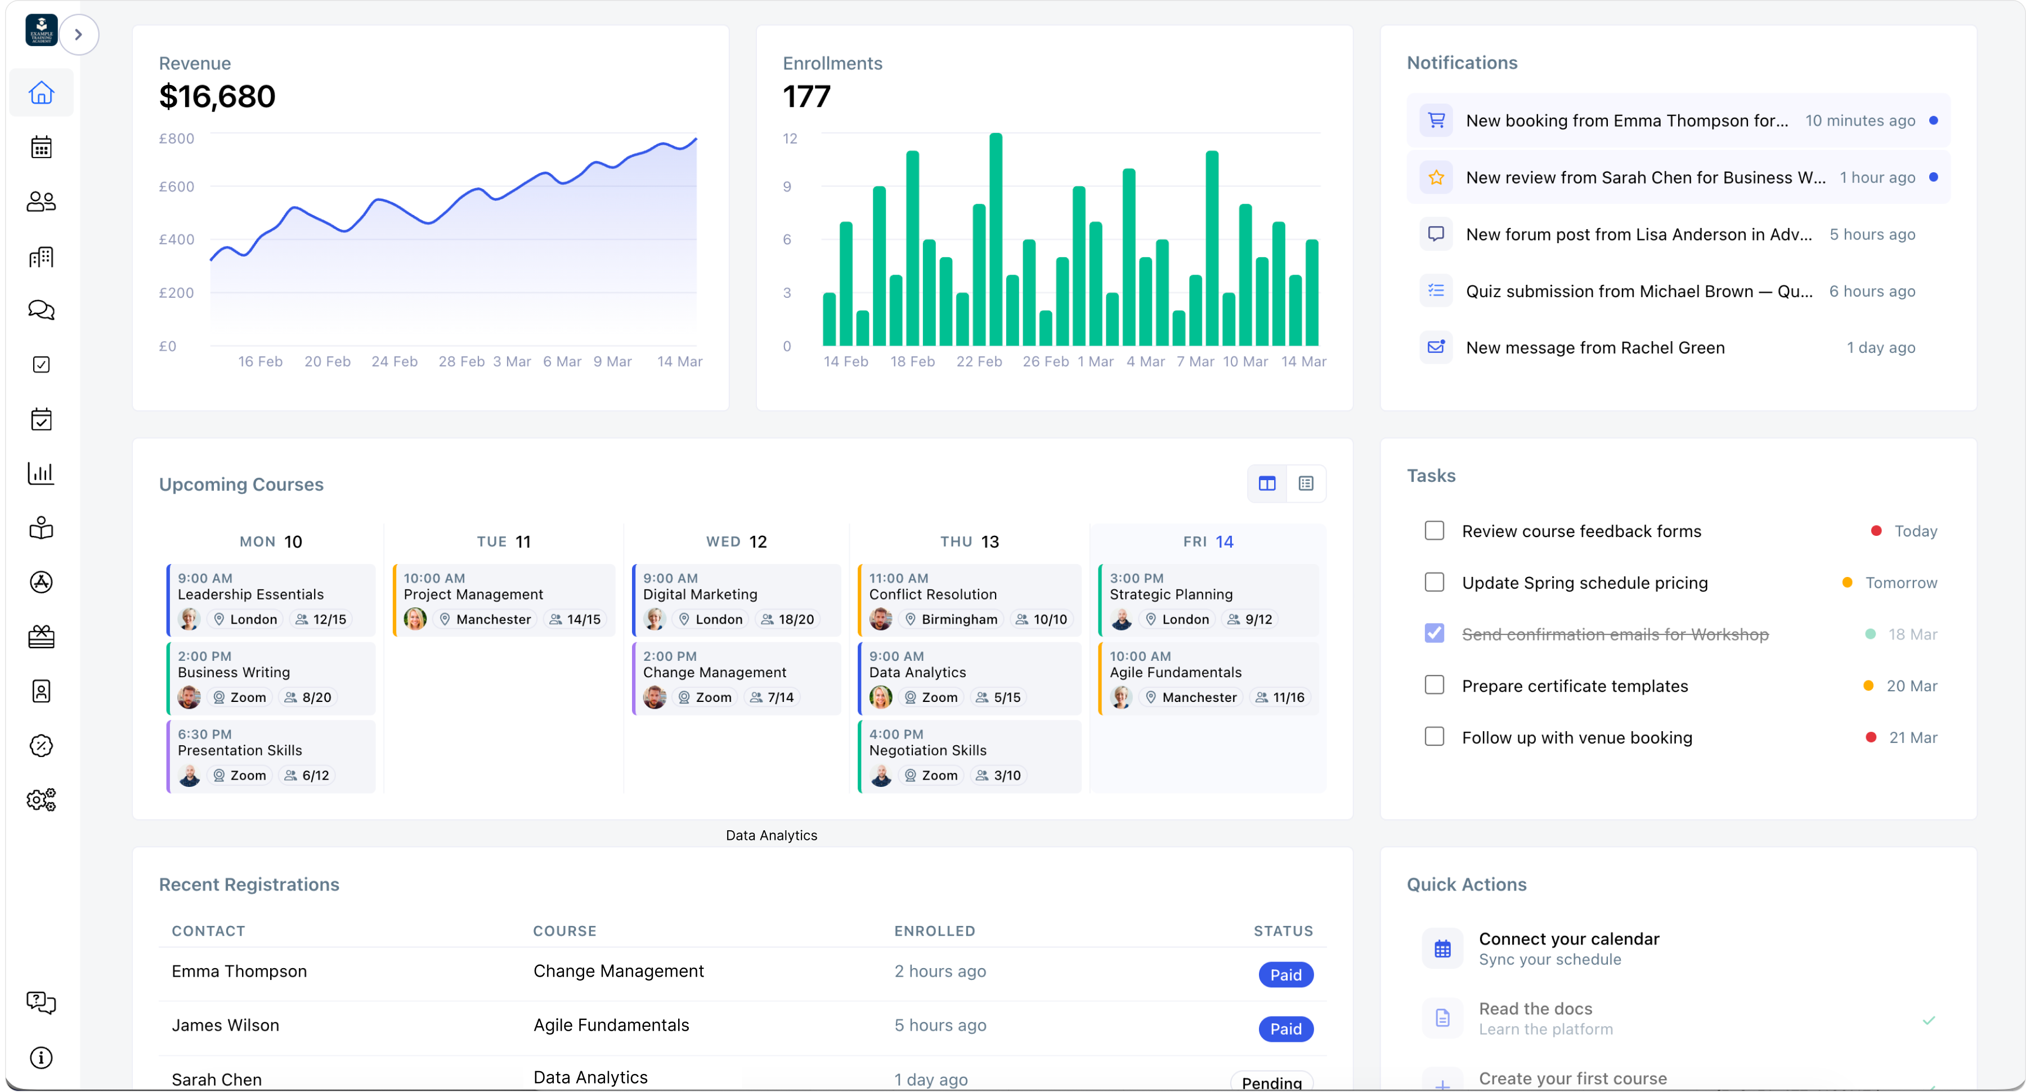Open the settings gears icon in sidebar

(41, 799)
